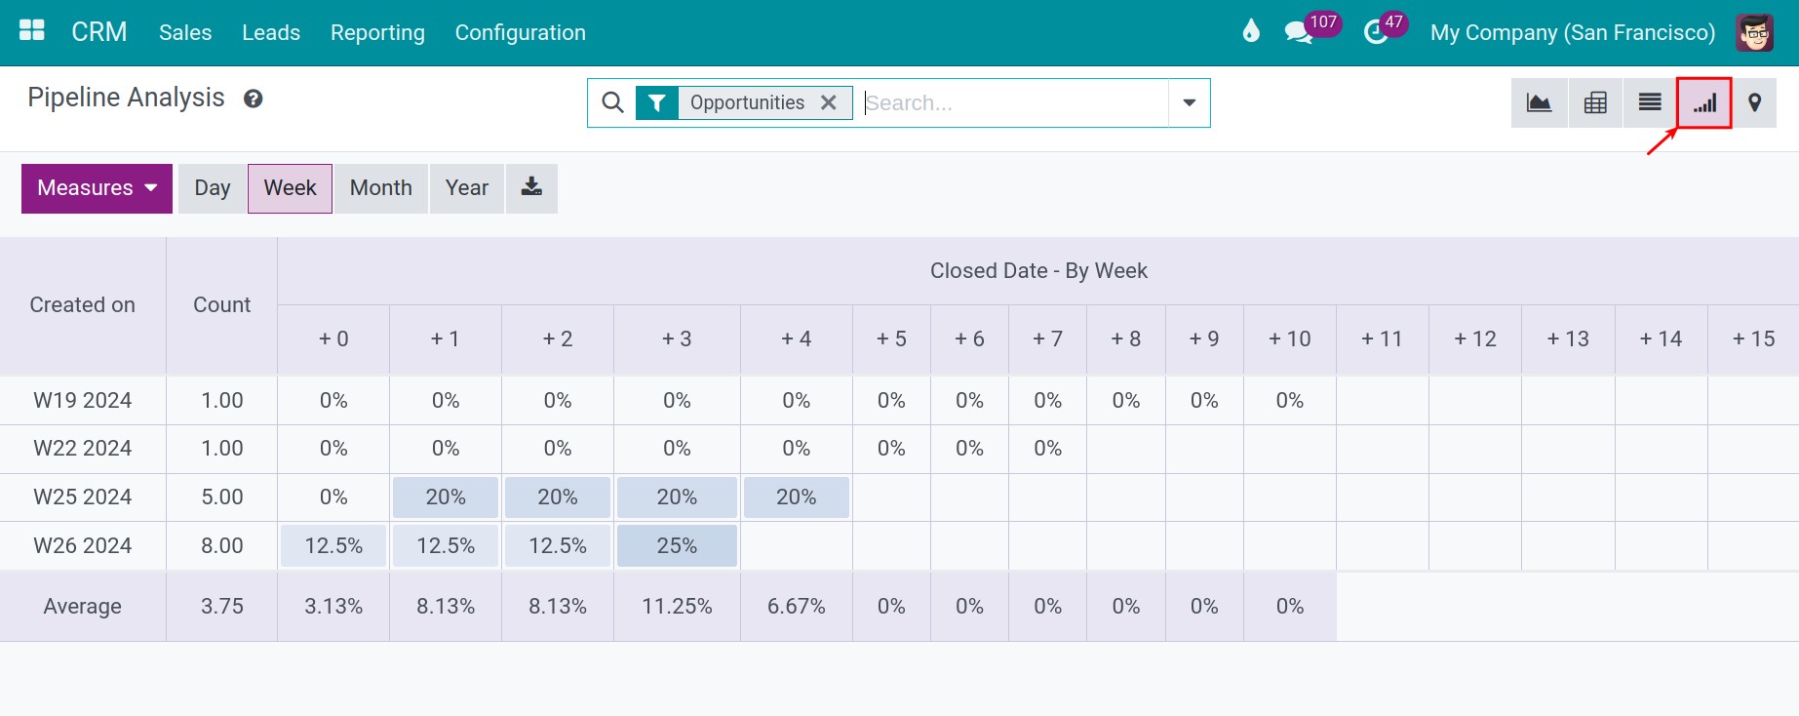Open activities clock with 47 badge
Image resolution: width=1799 pixels, height=716 pixels.
tap(1385, 28)
